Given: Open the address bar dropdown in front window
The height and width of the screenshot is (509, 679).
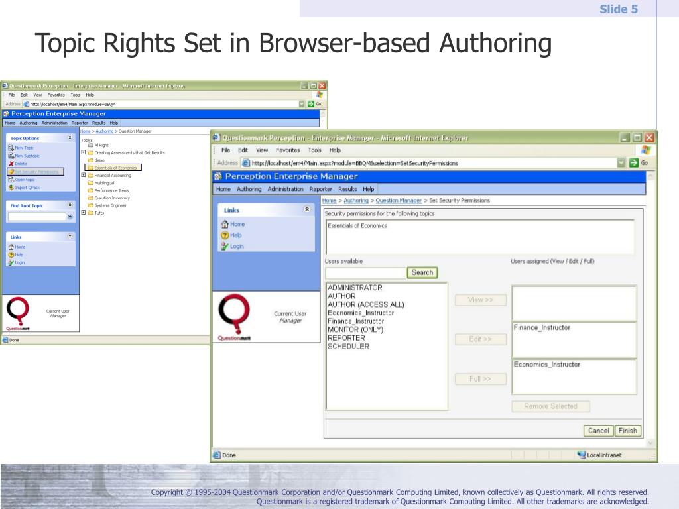Looking at the screenshot, I should 621,163.
